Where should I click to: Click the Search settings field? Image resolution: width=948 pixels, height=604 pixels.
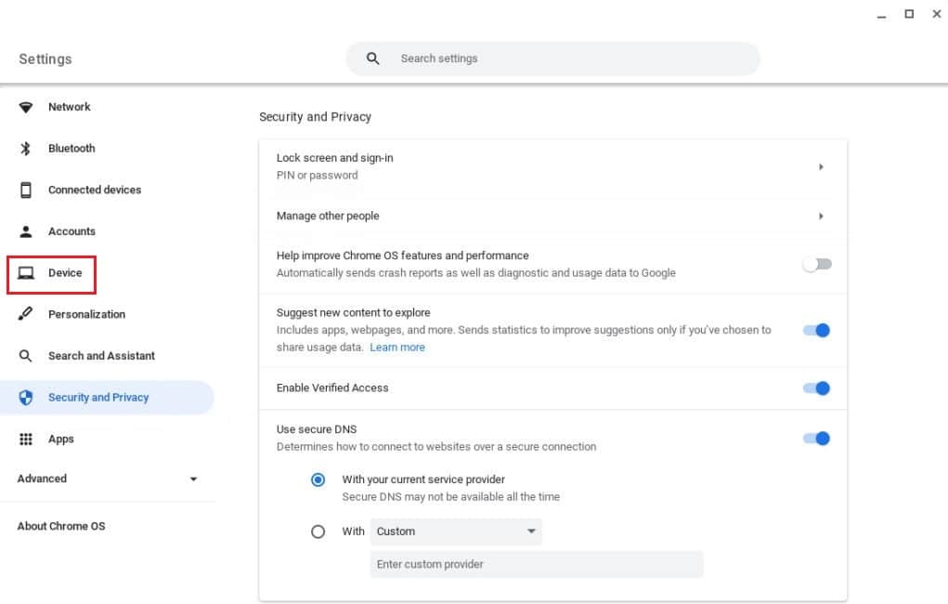coord(552,59)
